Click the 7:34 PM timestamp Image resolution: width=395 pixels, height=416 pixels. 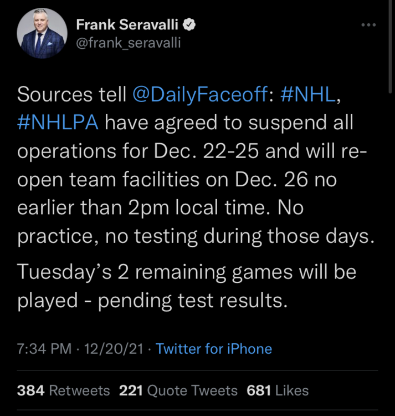click(44, 349)
